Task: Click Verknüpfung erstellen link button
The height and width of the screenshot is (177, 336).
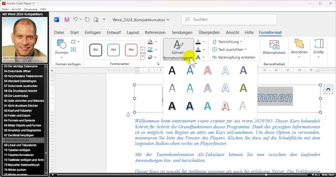Action: (x=234, y=57)
